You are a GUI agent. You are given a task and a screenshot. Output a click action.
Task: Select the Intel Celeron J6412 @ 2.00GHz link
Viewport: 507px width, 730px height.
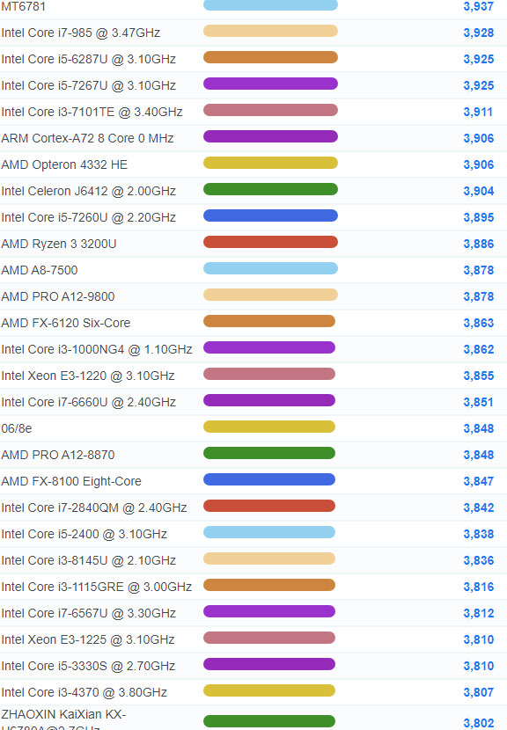click(x=89, y=192)
